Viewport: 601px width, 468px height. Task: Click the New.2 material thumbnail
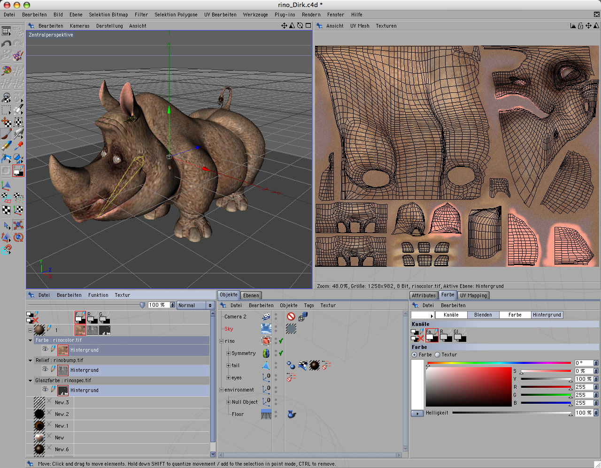click(x=39, y=414)
